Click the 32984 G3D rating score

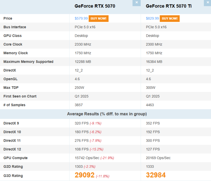[x=156, y=175]
